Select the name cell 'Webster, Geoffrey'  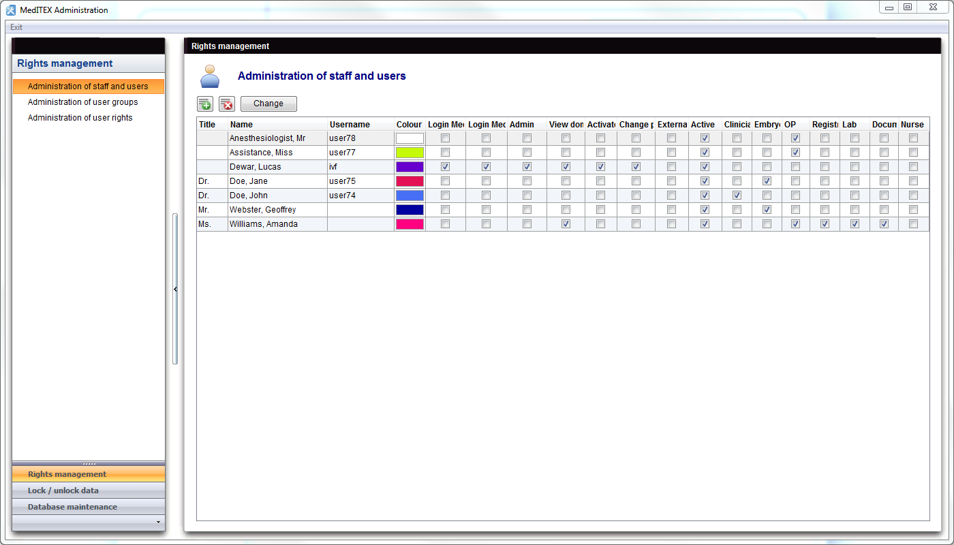(x=277, y=210)
